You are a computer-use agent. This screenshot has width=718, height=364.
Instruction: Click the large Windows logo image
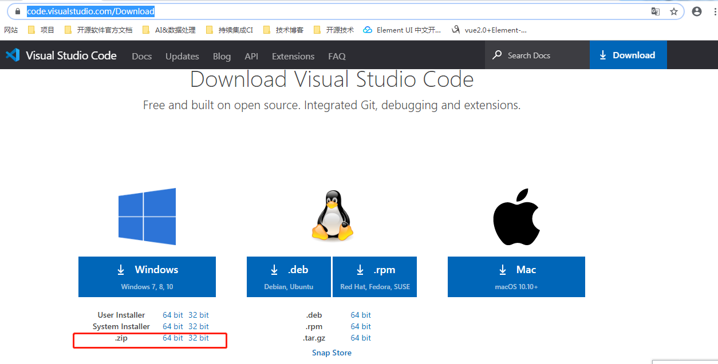pos(147,217)
